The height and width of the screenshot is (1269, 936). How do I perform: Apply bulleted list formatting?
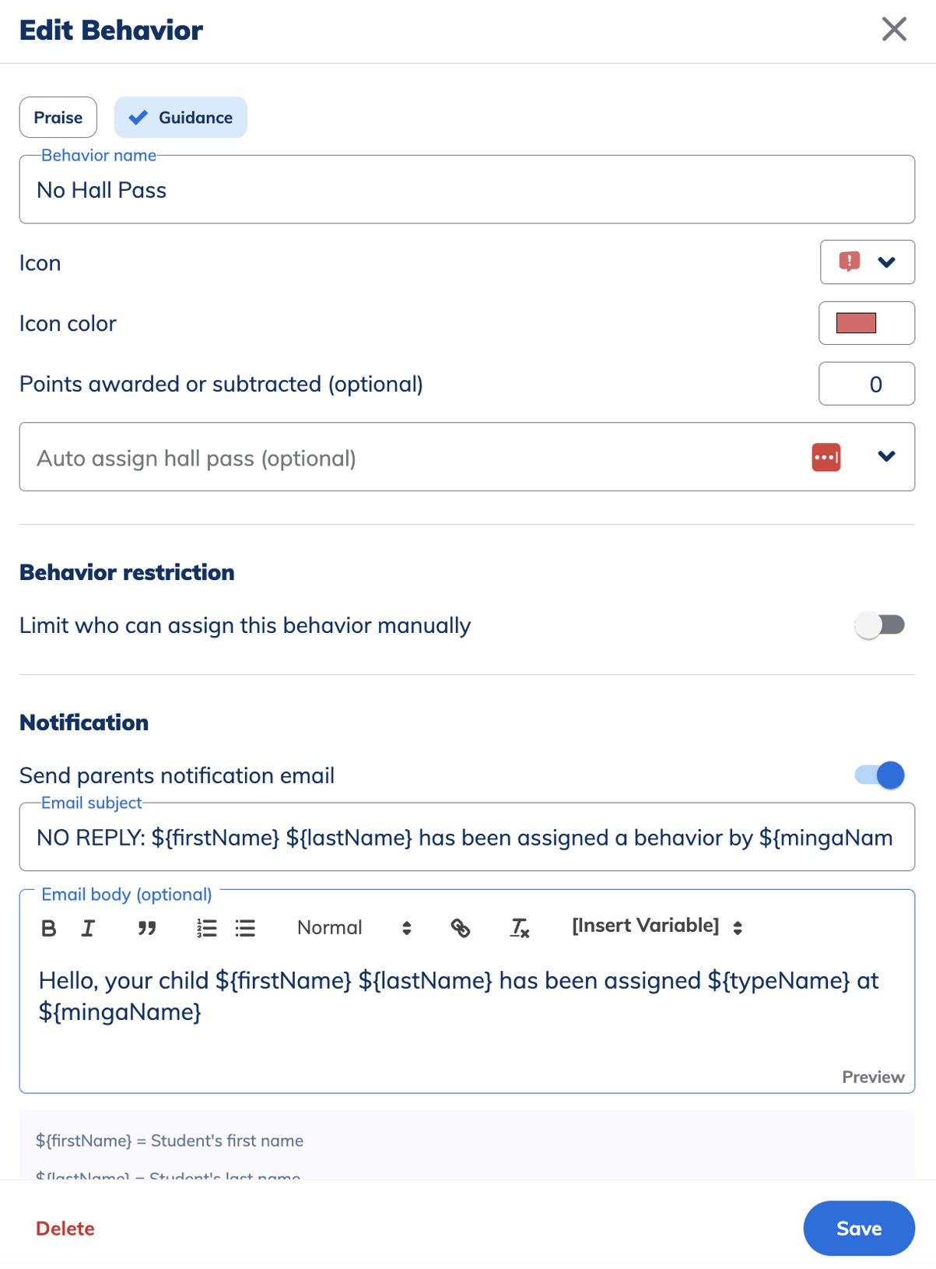(x=245, y=928)
